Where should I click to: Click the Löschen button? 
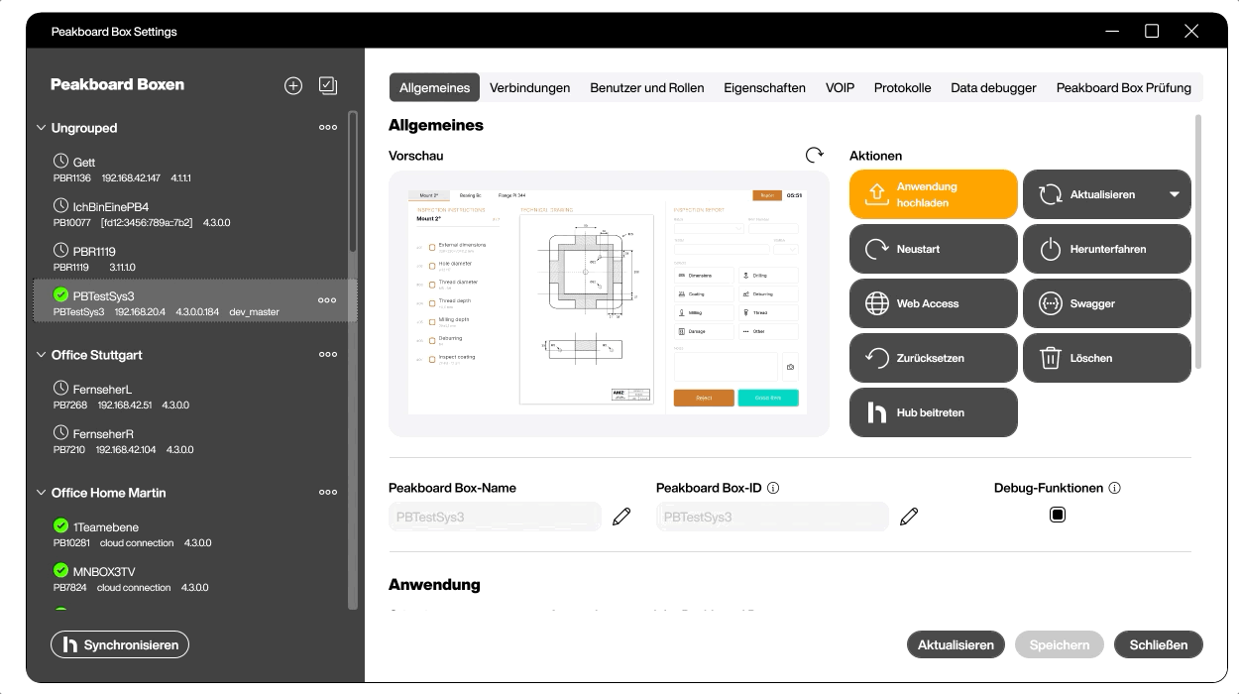(1107, 358)
